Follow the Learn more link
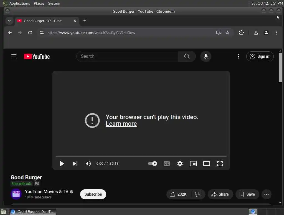The height and width of the screenshot is (215, 284). (x=121, y=124)
